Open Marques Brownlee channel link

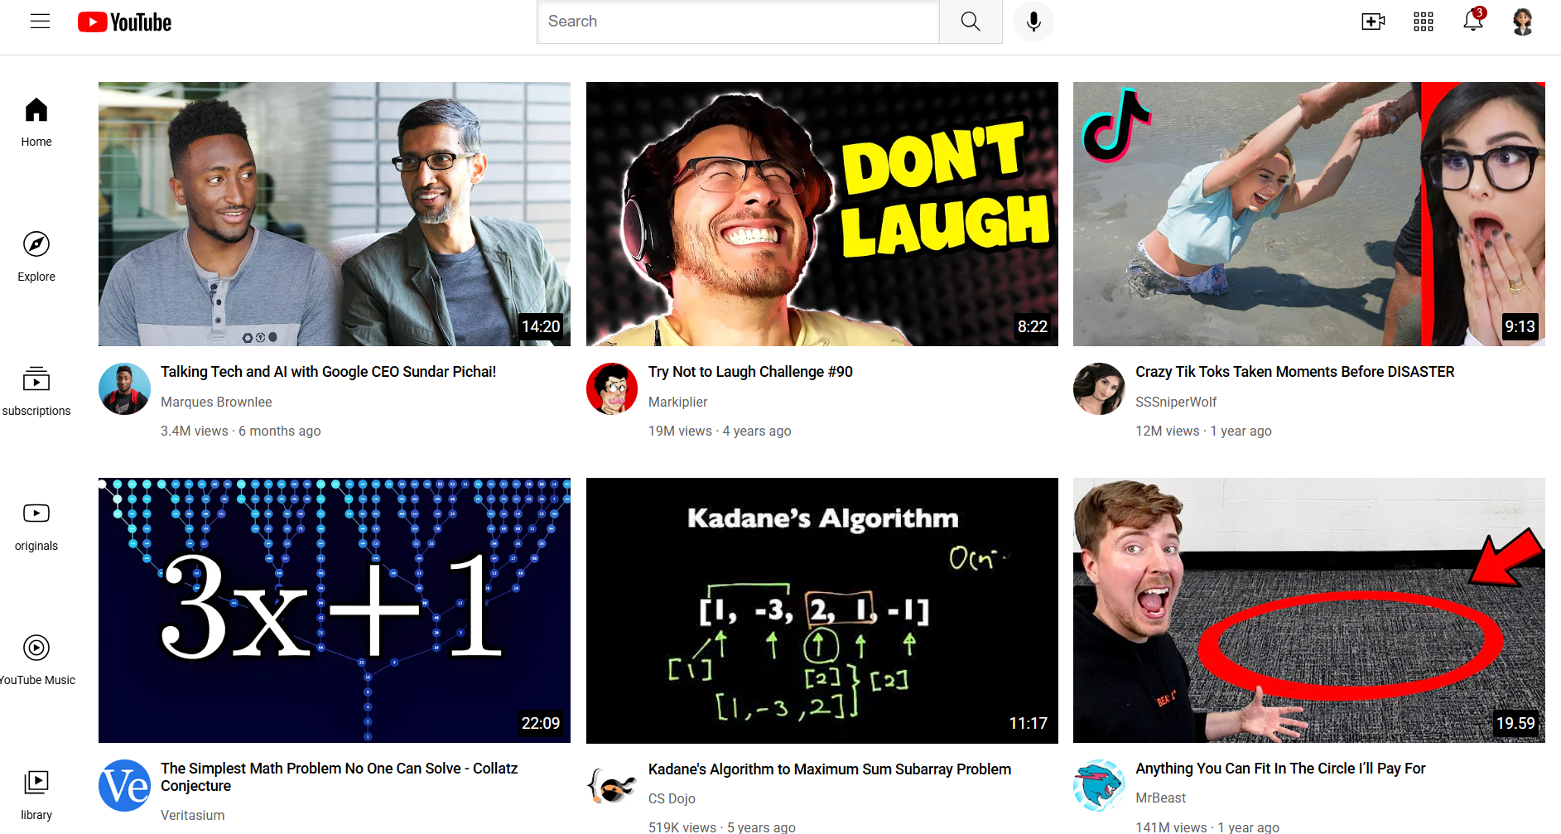[216, 402]
